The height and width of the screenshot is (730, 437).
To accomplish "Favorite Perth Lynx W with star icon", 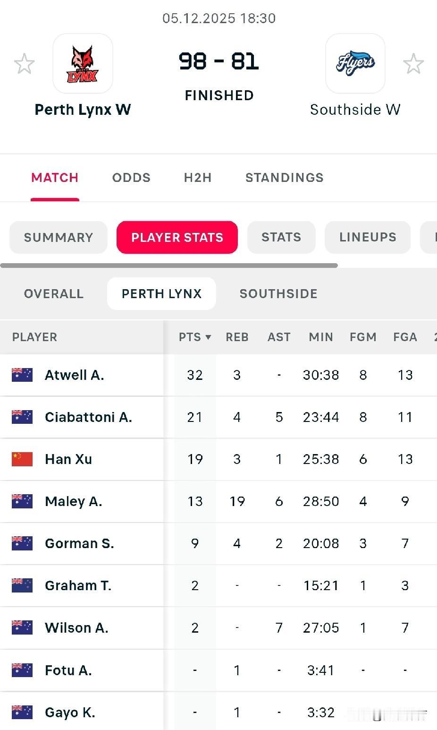I will click(24, 64).
